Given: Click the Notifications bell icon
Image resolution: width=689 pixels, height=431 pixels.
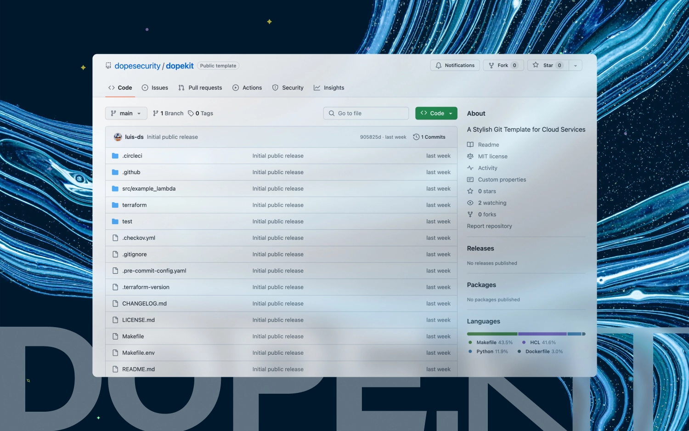Looking at the screenshot, I should coord(438,65).
